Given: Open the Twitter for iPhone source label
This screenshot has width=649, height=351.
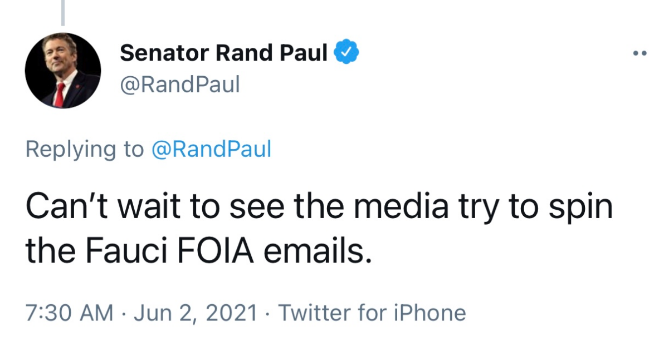Looking at the screenshot, I should (372, 313).
